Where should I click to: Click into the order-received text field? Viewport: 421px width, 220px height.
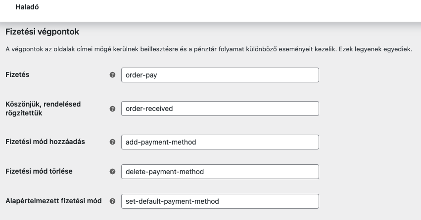pos(220,109)
